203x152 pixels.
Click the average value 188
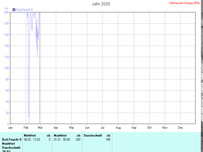tap(108, 140)
